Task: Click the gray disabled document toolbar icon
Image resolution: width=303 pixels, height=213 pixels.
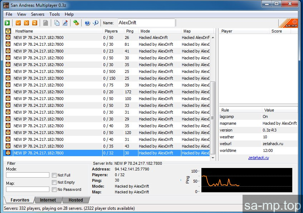Action: (x=45, y=23)
